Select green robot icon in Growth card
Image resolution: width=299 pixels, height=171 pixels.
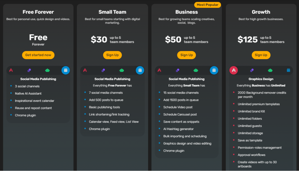pyautogui.click(x=270, y=70)
